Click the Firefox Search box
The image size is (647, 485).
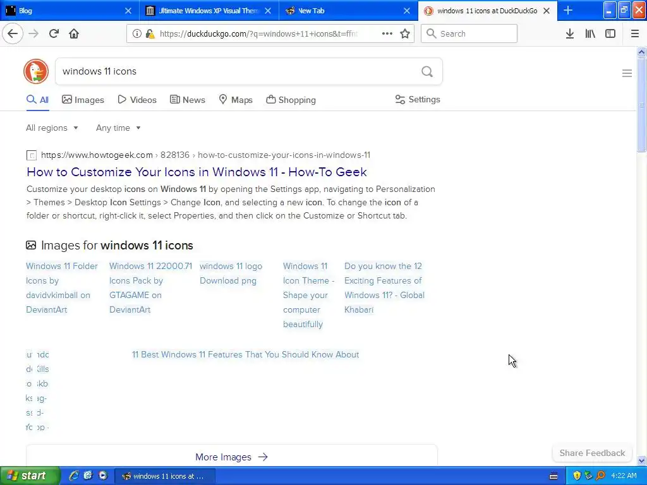point(469,34)
